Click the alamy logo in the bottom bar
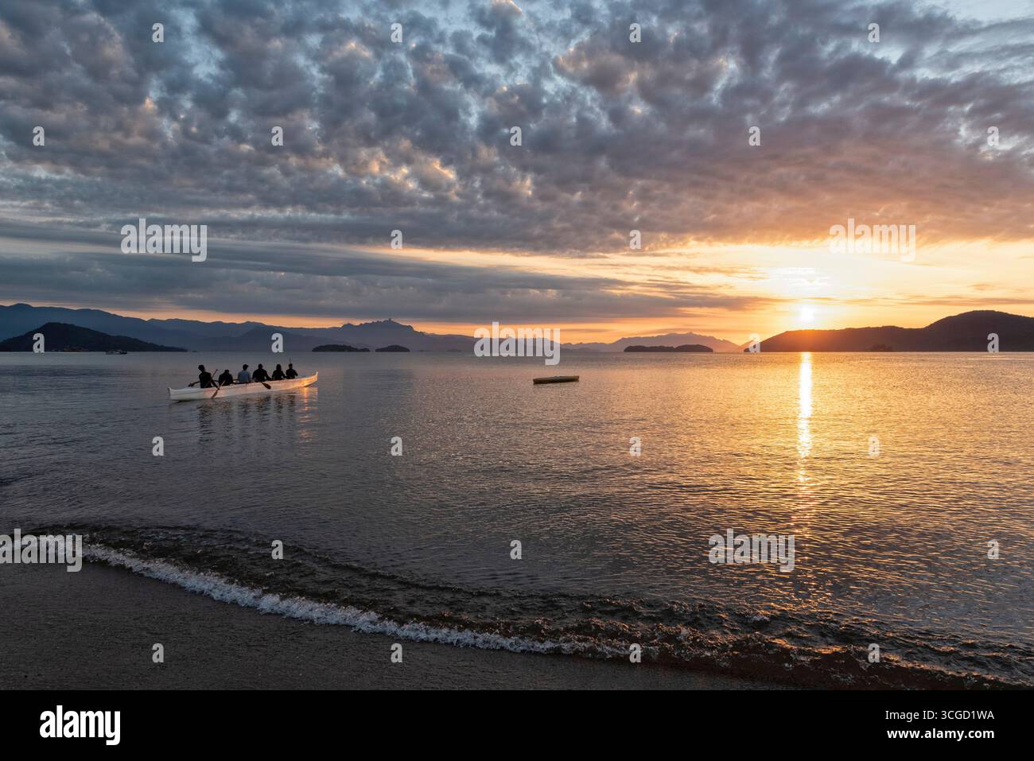This screenshot has width=1034, height=761. pyautogui.click(x=80, y=724)
